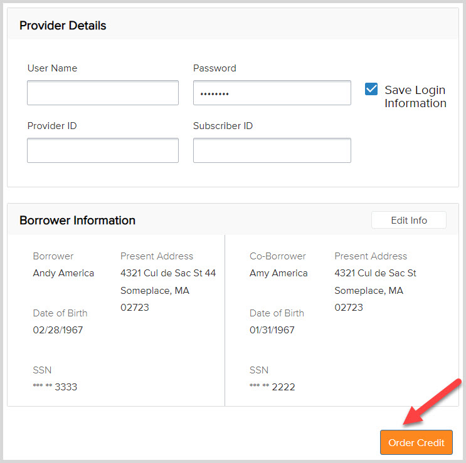This screenshot has width=466, height=463.
Task: Select the Save Login Information label text
Action: [x=415, y=96]
